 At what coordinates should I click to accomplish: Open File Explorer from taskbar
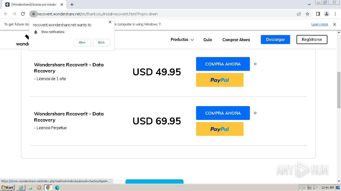point(30,188)
